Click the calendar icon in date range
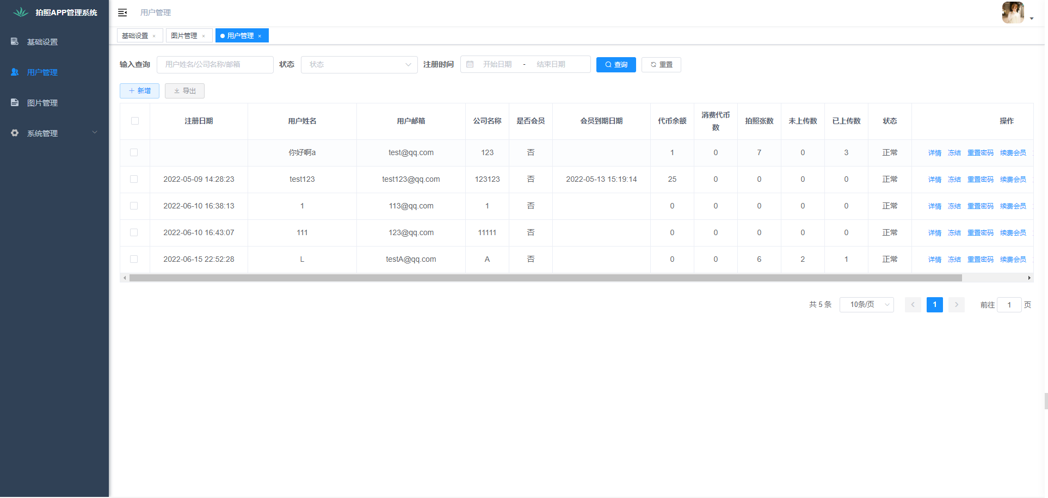 [x=470, y=65]
